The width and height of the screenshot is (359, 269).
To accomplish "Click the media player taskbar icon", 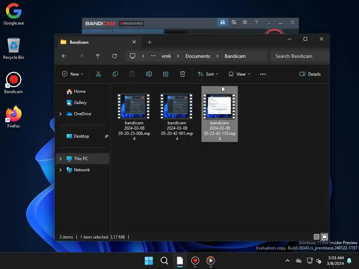I will (211, 261).
